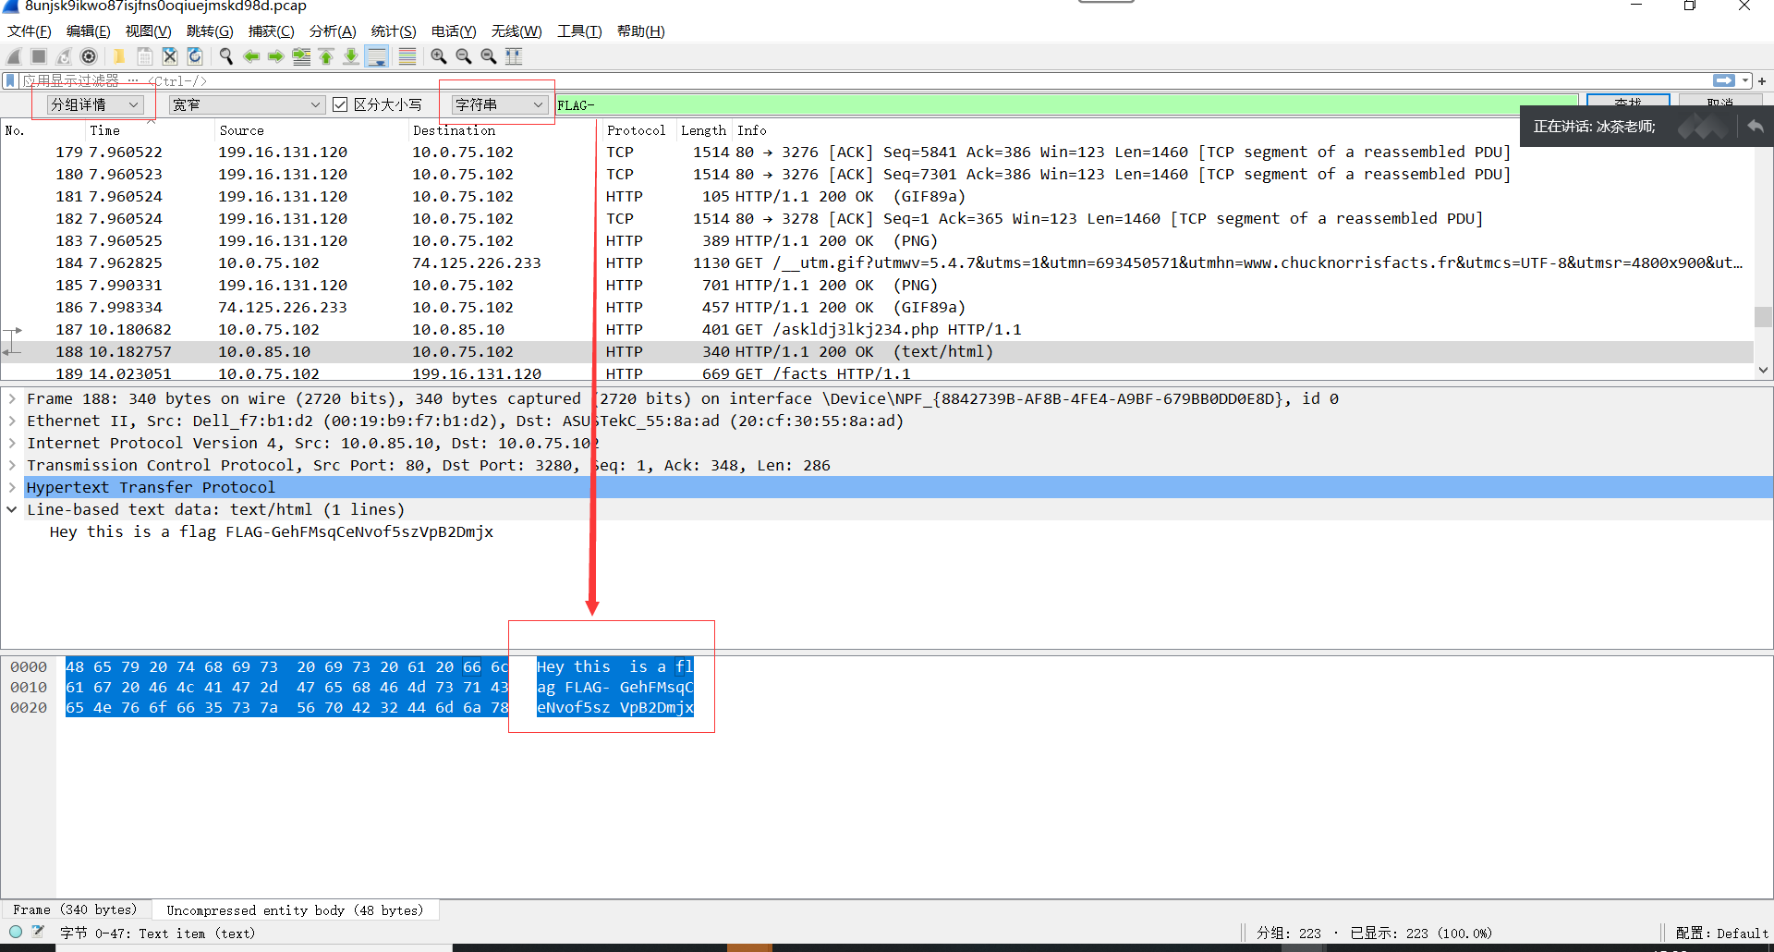Expand Internet Protocol Version 4 row
The width and height of the screenshot is (1774, 952).
point(12,443)
